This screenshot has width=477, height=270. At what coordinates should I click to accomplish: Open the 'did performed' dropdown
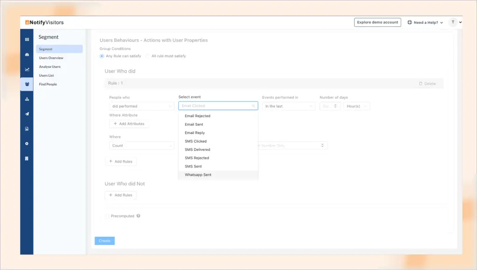pos(142,106)
